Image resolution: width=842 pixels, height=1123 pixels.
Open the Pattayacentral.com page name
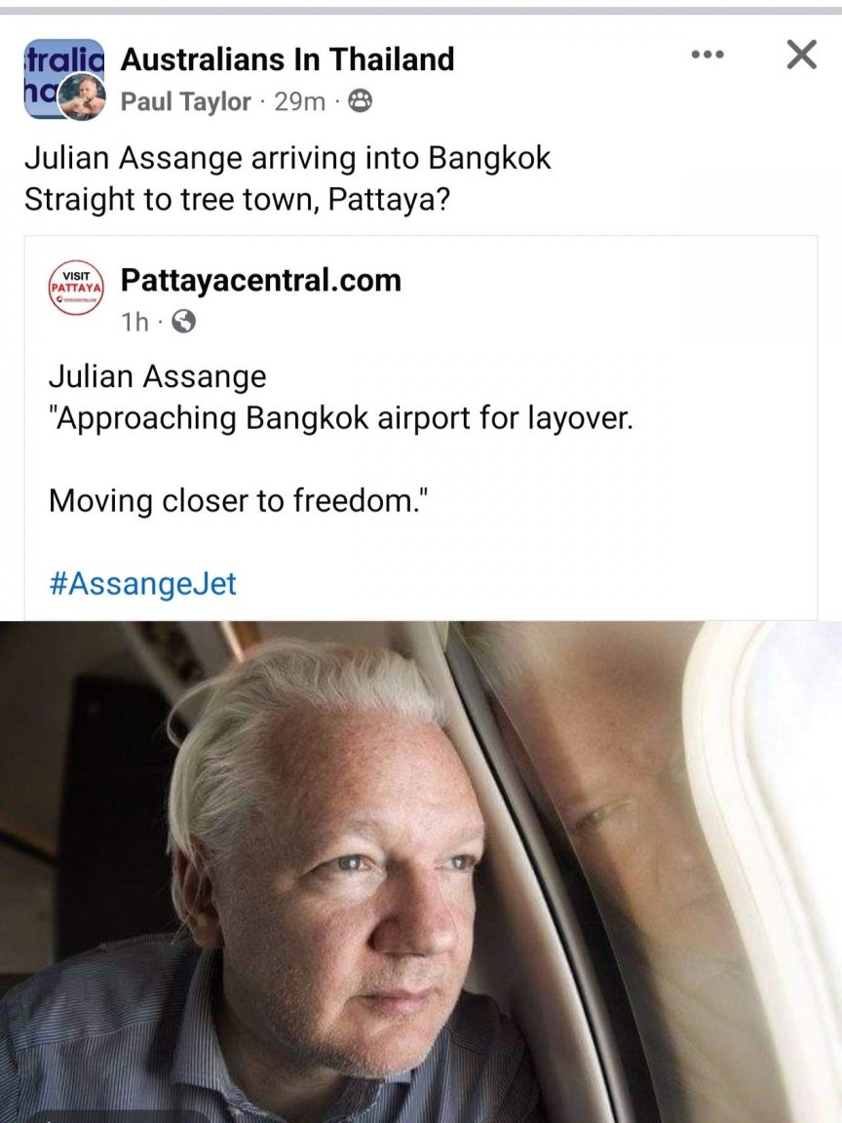[260, 280]
